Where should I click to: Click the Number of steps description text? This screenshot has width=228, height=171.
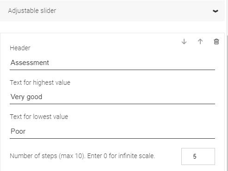(82, 156)
